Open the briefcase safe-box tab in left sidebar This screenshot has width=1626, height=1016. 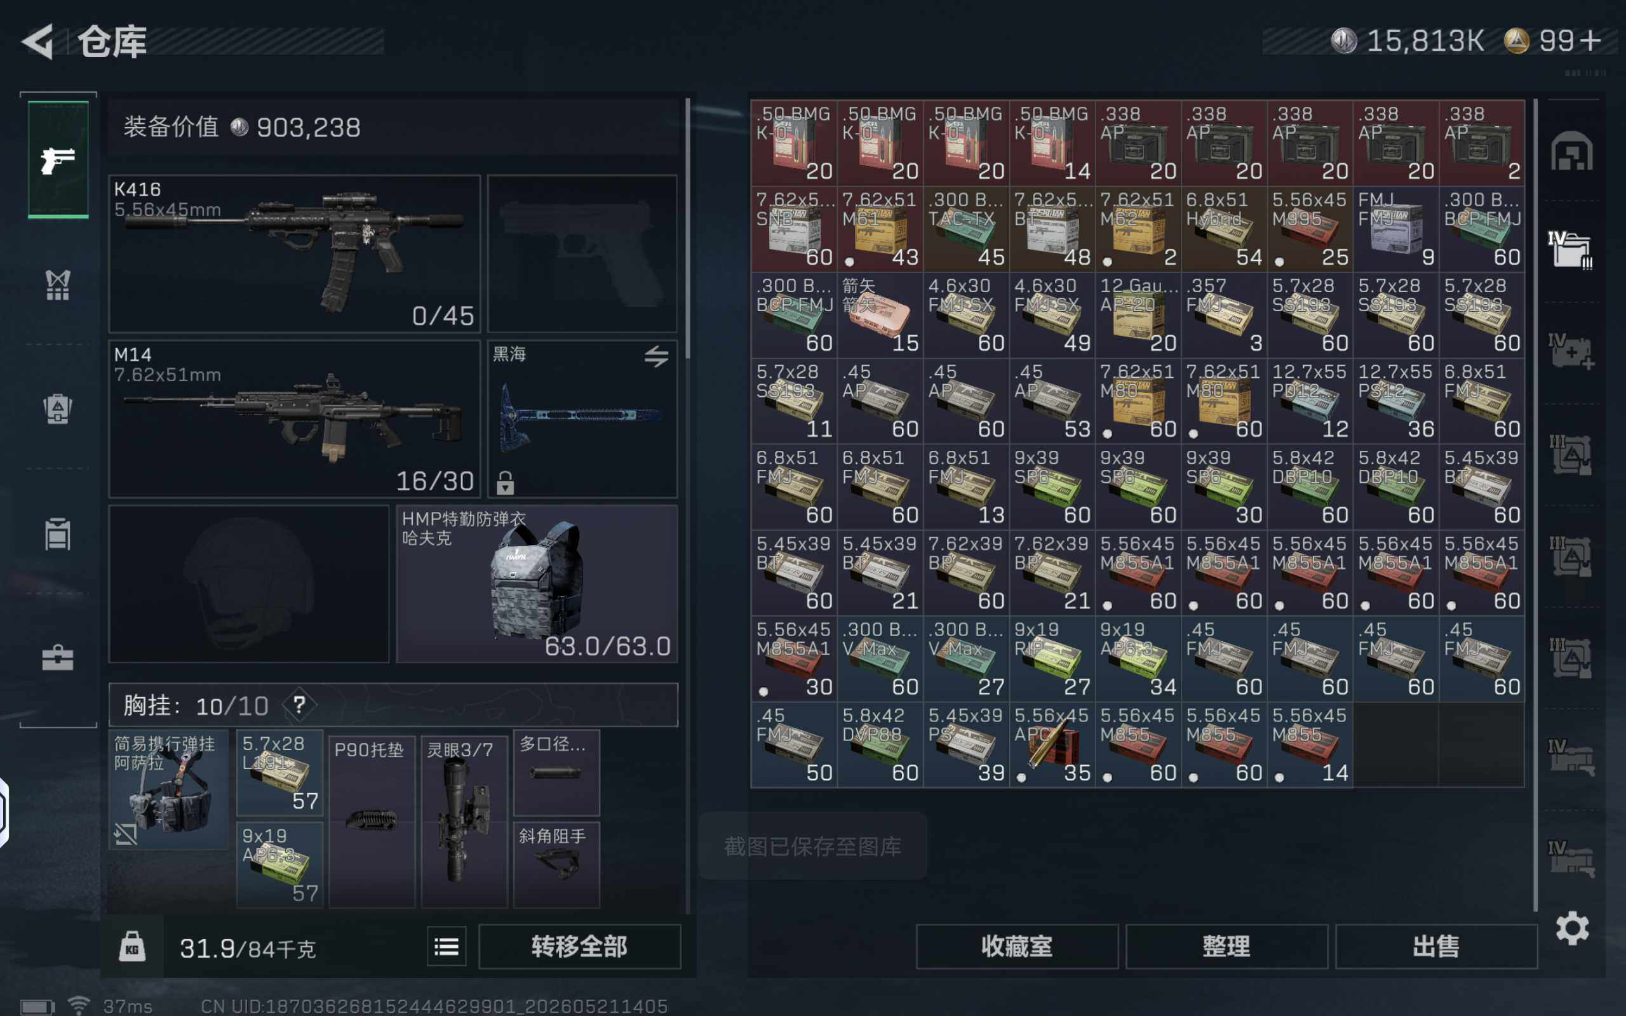pos(58,658)
